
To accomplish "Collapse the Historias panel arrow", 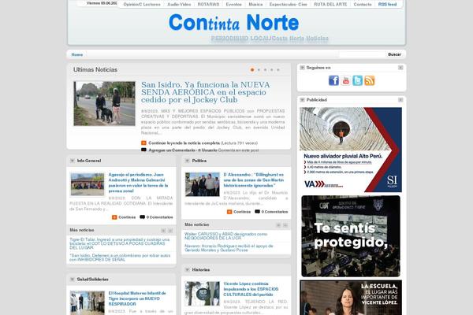I will [188, 270].
